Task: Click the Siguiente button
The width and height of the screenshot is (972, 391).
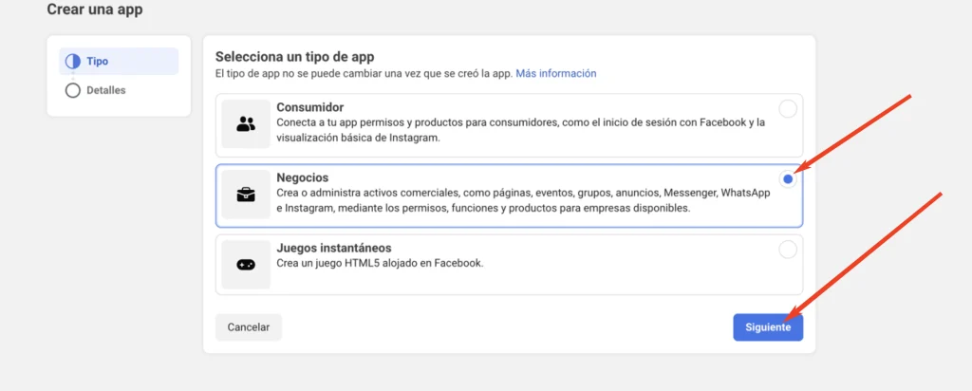Action: (768, 327)
